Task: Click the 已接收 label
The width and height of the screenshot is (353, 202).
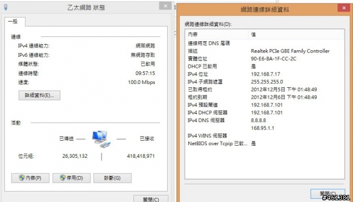Action: click(147, 139)
